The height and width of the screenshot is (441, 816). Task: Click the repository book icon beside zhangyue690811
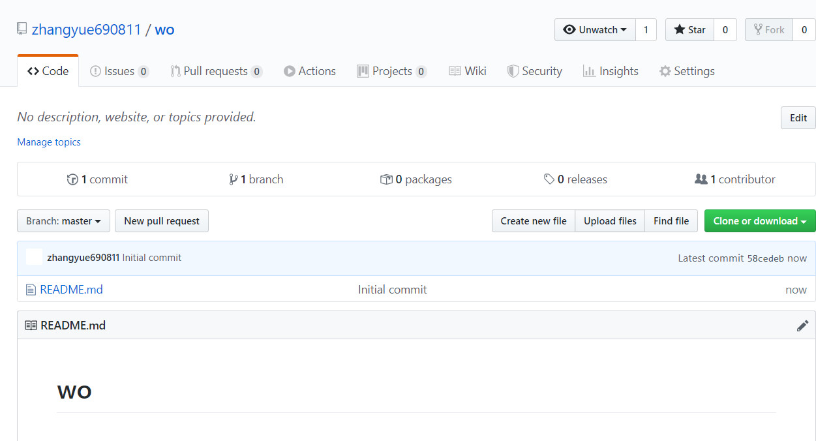[22, 29]
